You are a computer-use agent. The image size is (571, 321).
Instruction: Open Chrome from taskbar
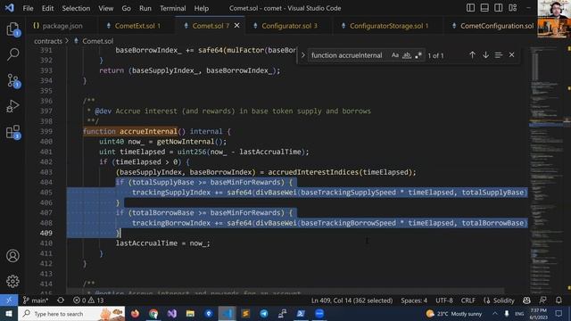[153, 313]
